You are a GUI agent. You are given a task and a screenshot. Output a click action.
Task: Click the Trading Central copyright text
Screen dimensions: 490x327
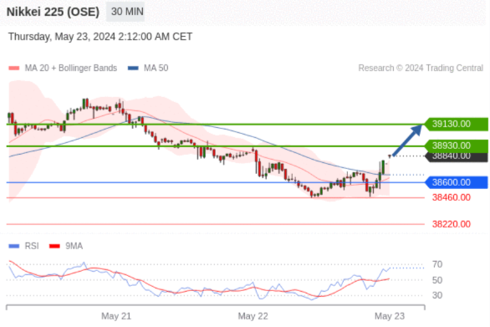point(421,68)
